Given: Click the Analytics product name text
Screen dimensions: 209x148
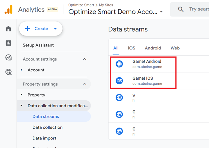Looking at the screenshot, I should tap(31, 9).
